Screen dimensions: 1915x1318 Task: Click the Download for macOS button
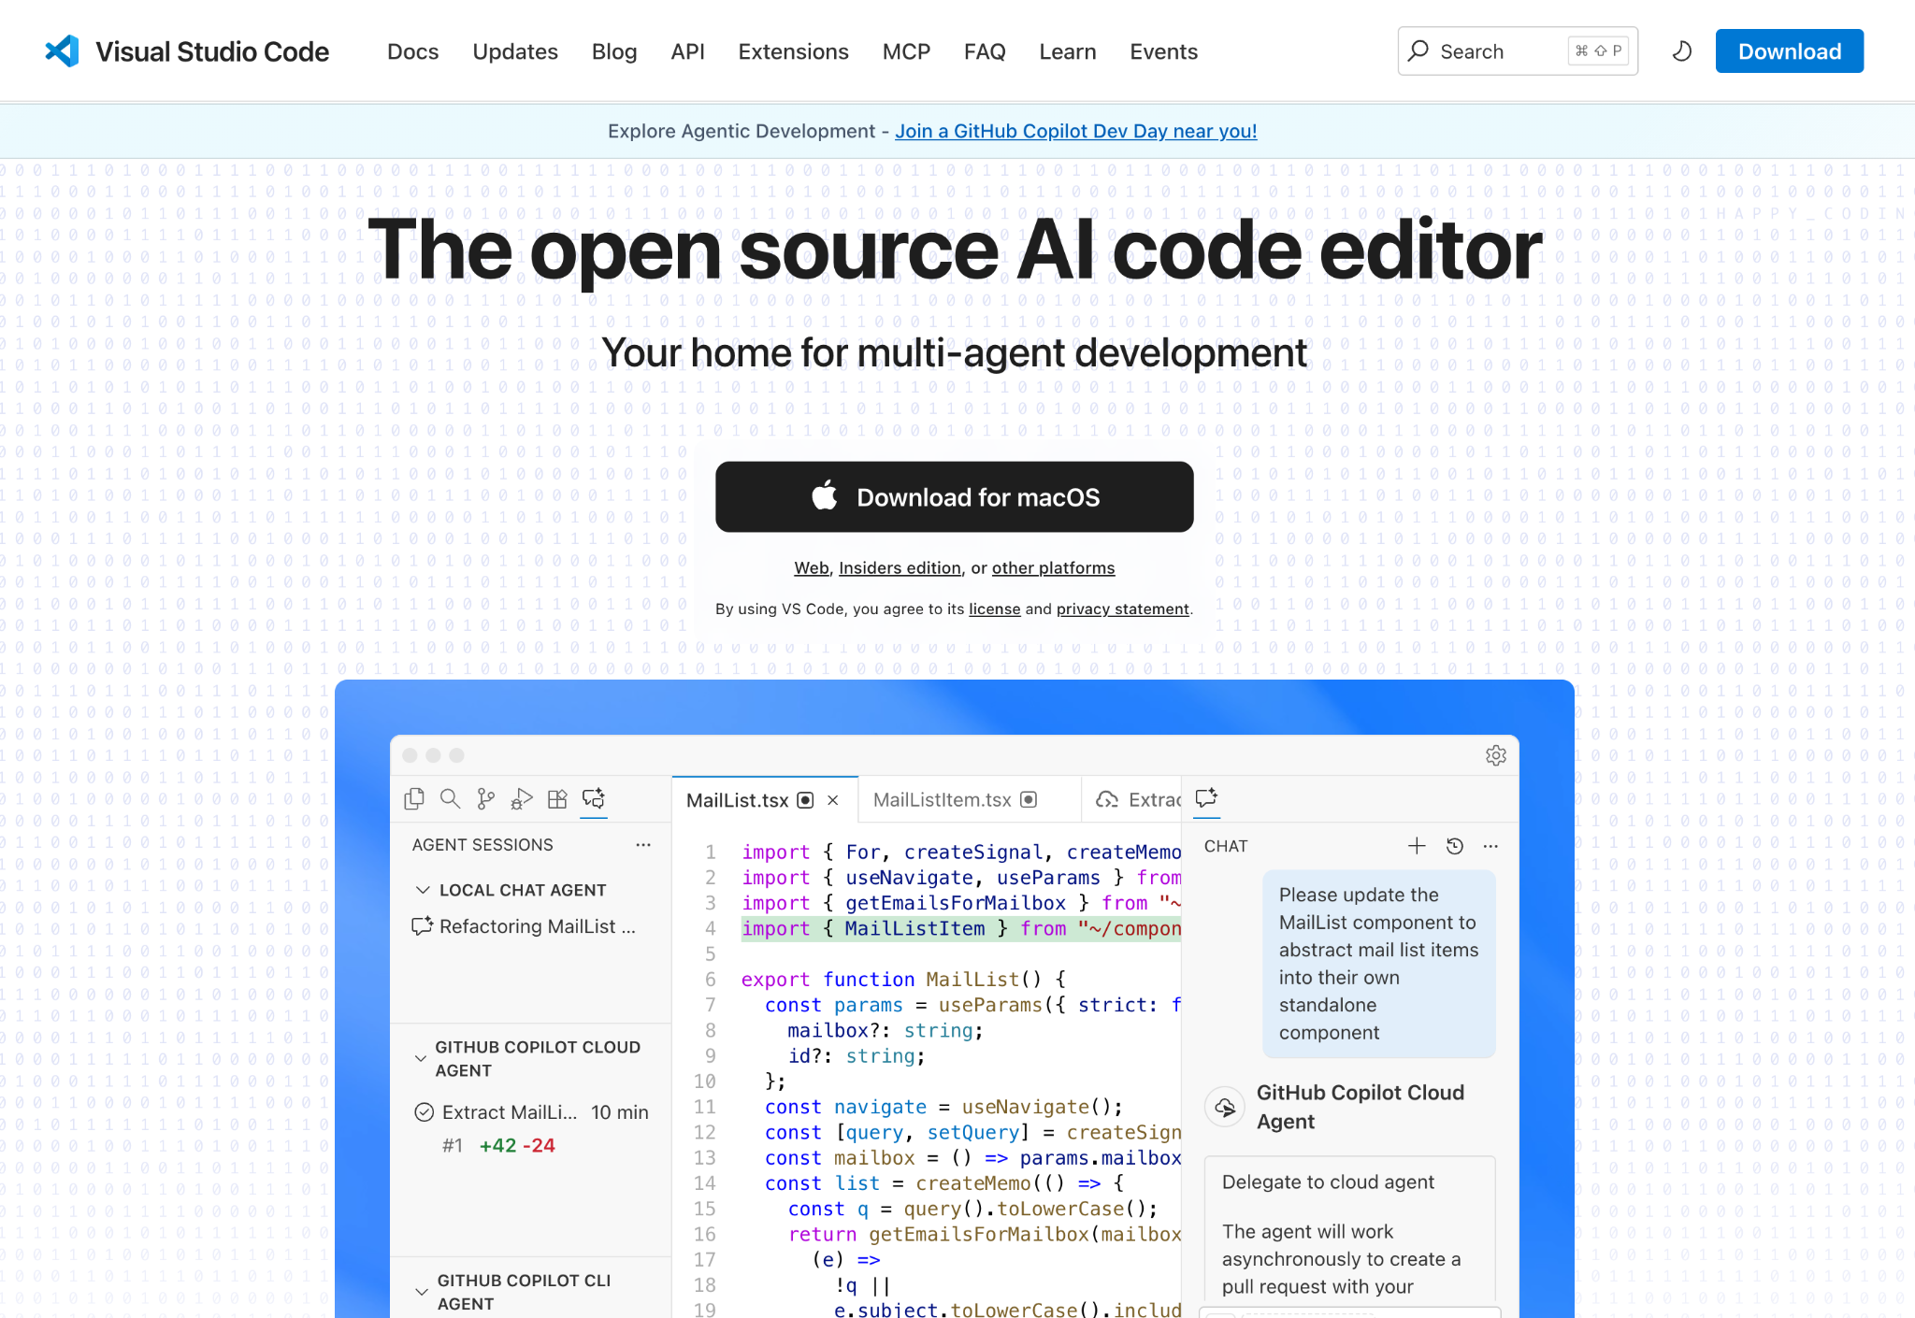coord(954,496)
